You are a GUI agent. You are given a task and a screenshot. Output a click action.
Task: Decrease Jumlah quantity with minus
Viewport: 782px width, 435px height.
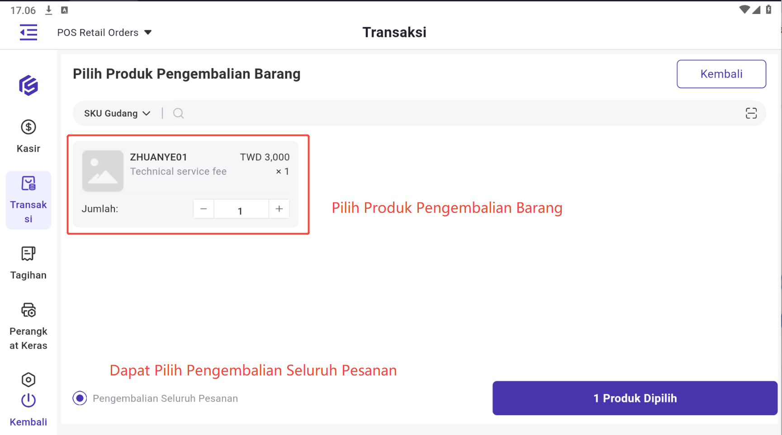(204, 209)
